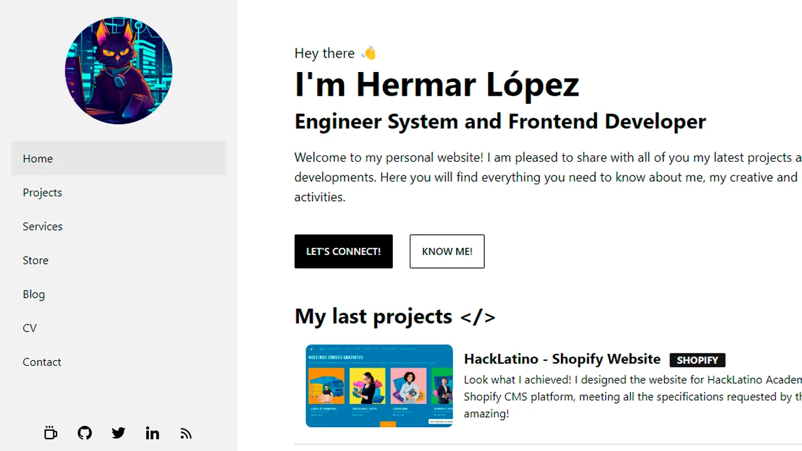Screen dimensions: 802x451
Task: Open HackLatino - Shopify Website project title
Action: point(562,359)
